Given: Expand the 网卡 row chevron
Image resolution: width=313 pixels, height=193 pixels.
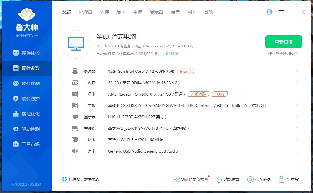Looking at the screenshot, I should [298, 140].
